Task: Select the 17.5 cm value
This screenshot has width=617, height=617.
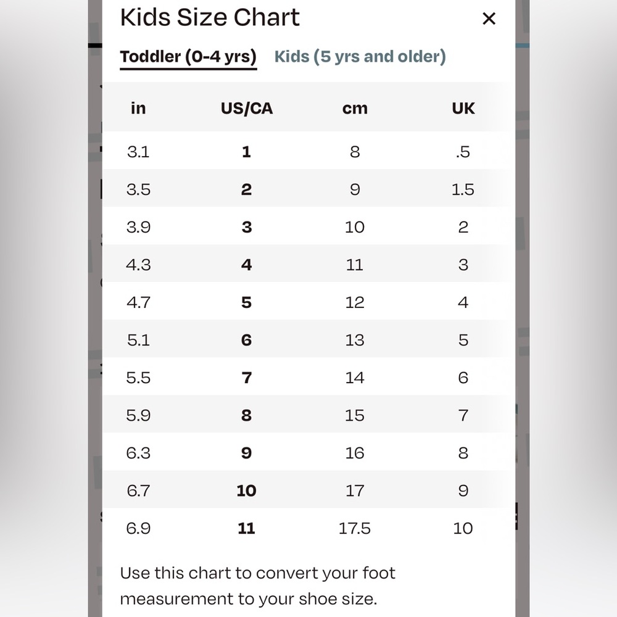Action: pyautogui.click(x=354, y=528)
